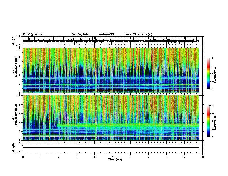Select the ch.2 colorbar 'log(PSD)' label

coord(216,122)
